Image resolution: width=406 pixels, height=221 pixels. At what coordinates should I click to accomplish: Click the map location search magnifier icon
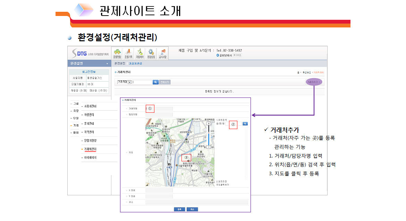tap(245, 124)
